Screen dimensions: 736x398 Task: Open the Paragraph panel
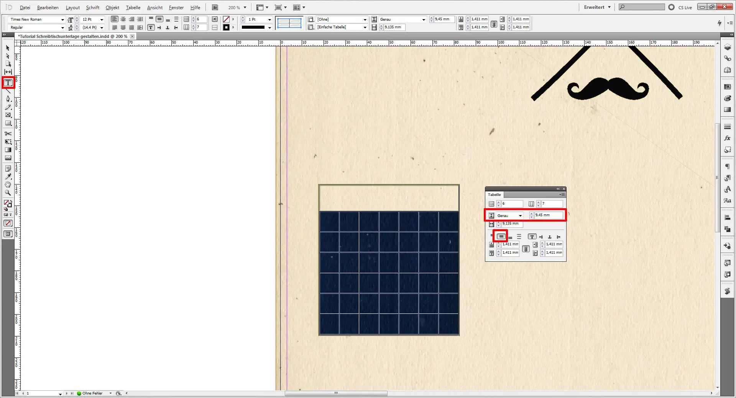coord(727,166)
